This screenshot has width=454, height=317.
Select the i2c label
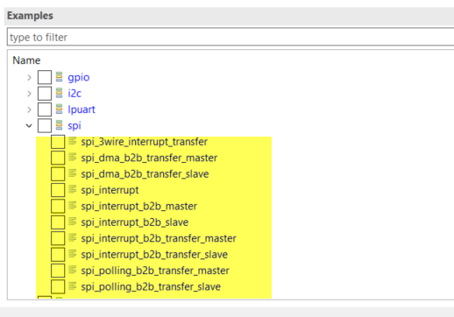(x=74, y=94)
